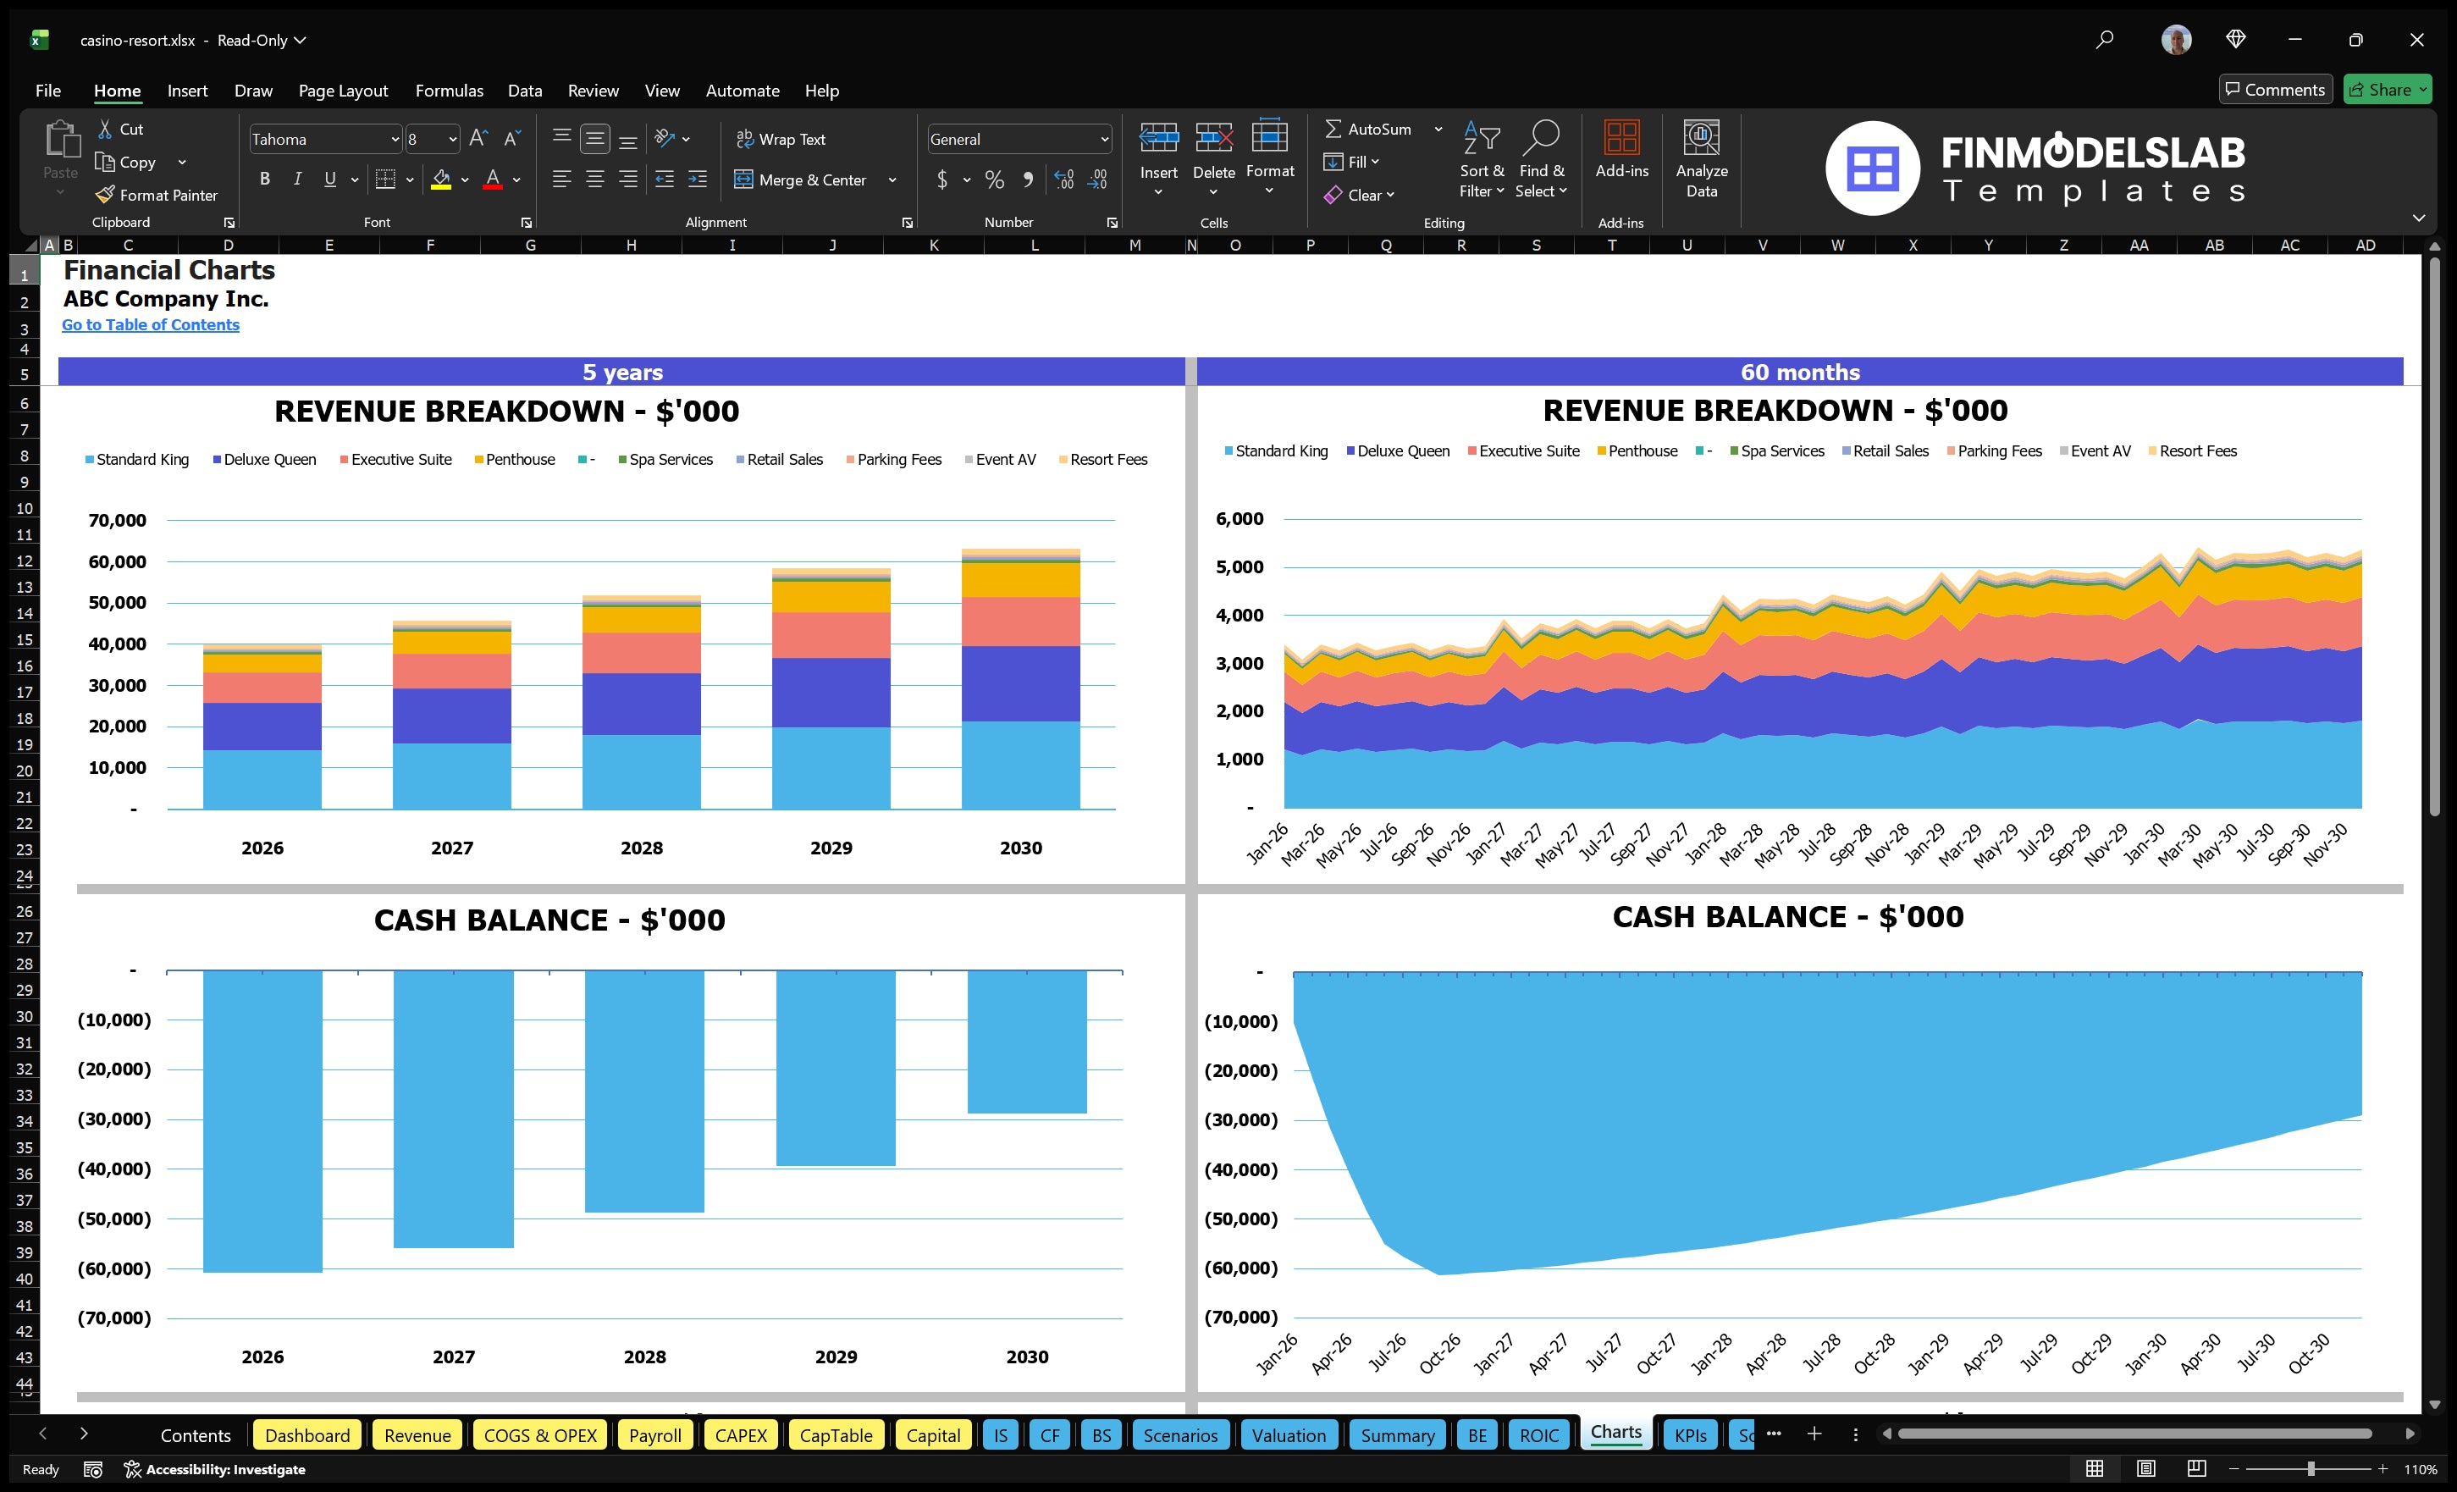
Task: Switch to the Formulas ribbon tab
Action: pyautogui.click(x=449, y=90)
